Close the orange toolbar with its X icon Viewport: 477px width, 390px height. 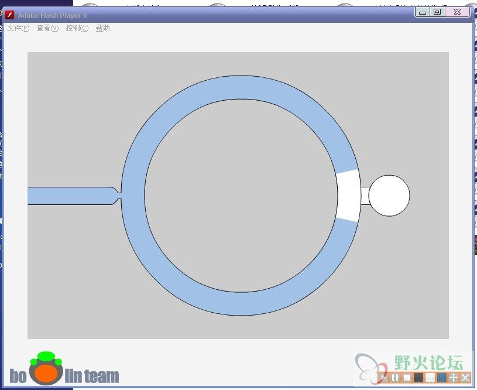click(465, 378)
